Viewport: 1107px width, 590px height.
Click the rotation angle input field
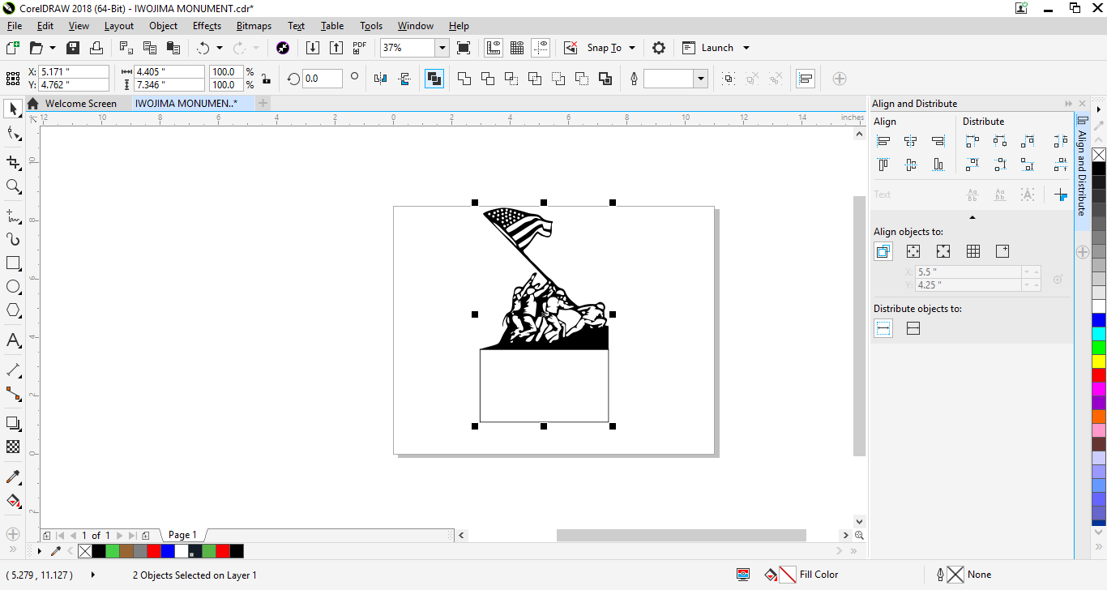point(321,79)
